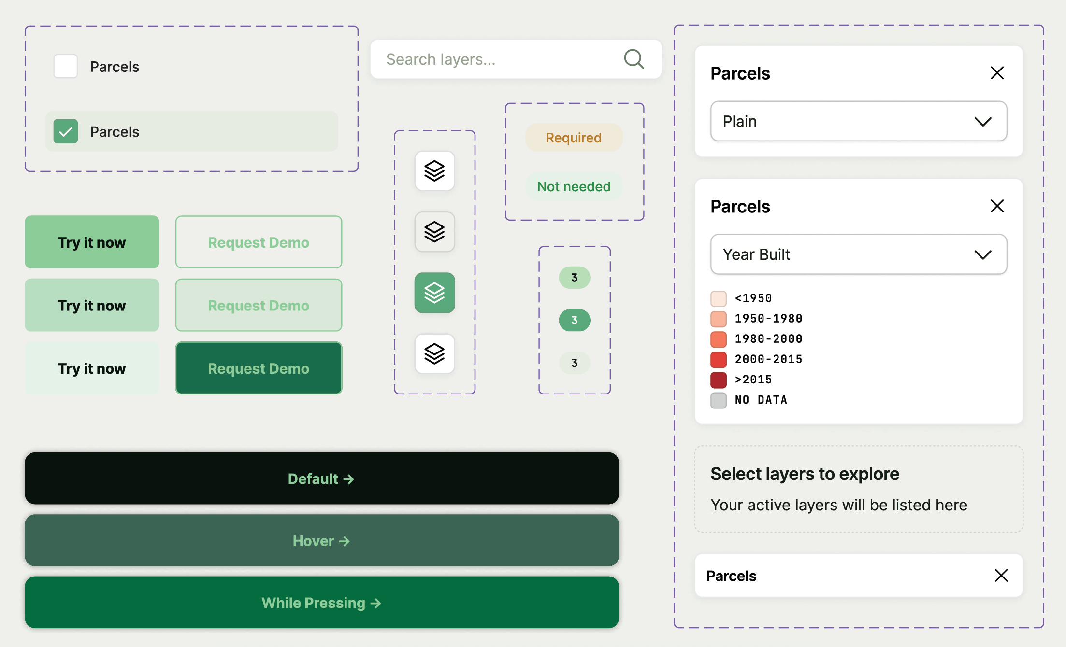1066x647 pixels.
Task: Click the chevron on Plain dropdown
Action: [983, 122]
